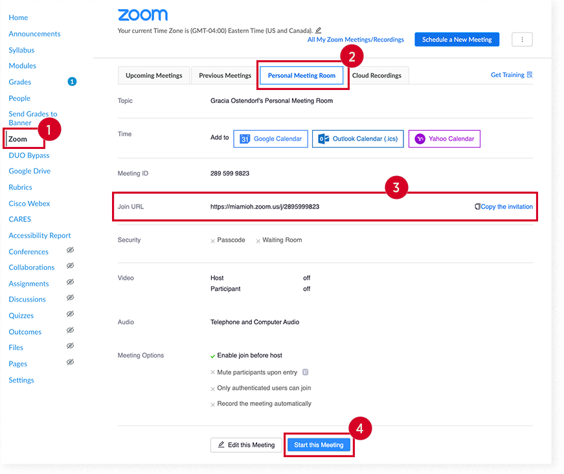Toggle visibility icon for Outcomes

point(70,330)
